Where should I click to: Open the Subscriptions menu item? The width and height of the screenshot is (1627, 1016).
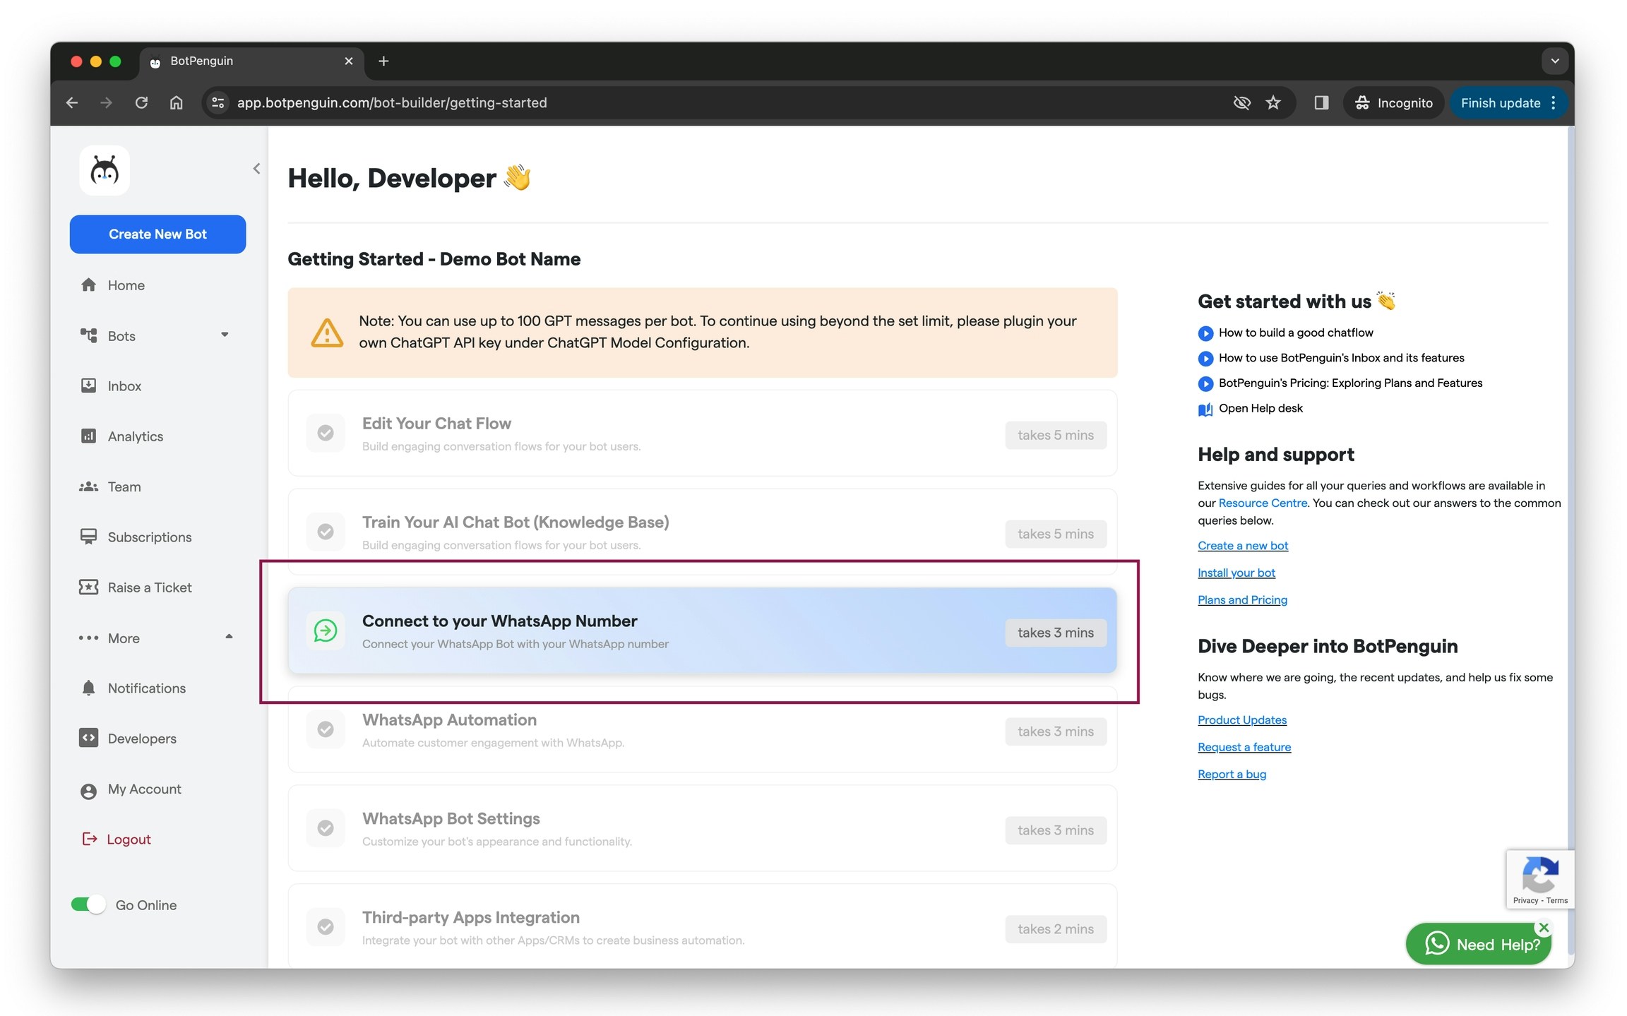(x=149, y=537)
